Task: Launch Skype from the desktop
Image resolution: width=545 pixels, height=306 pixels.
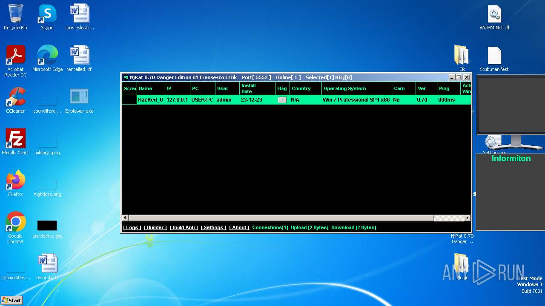Action: point(47,17)
